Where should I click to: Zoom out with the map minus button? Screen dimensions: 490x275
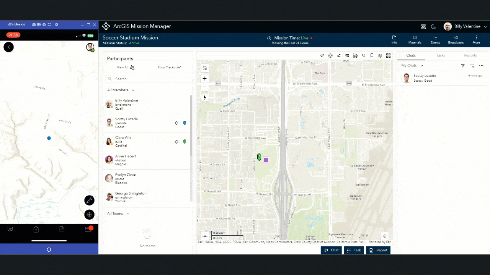coord(205,87)
